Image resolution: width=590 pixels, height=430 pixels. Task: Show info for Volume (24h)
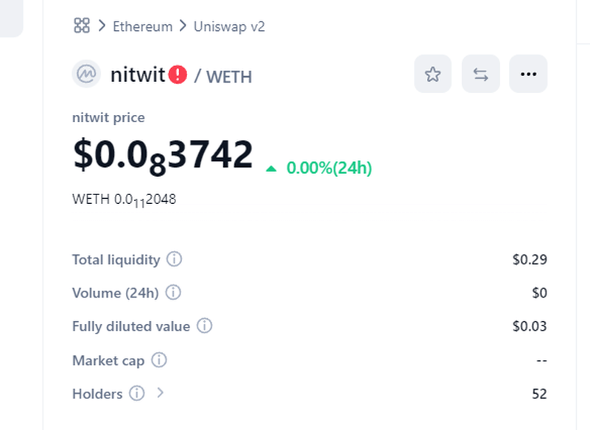(x=173, y=292)
